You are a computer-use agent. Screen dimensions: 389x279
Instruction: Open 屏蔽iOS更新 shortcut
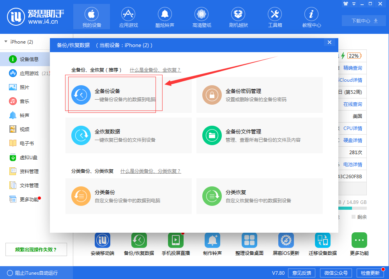point(286,244)
